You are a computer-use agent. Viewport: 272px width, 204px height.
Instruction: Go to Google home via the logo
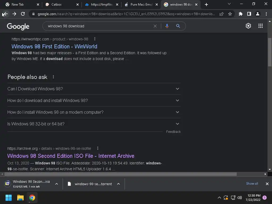tap(18, 27)
